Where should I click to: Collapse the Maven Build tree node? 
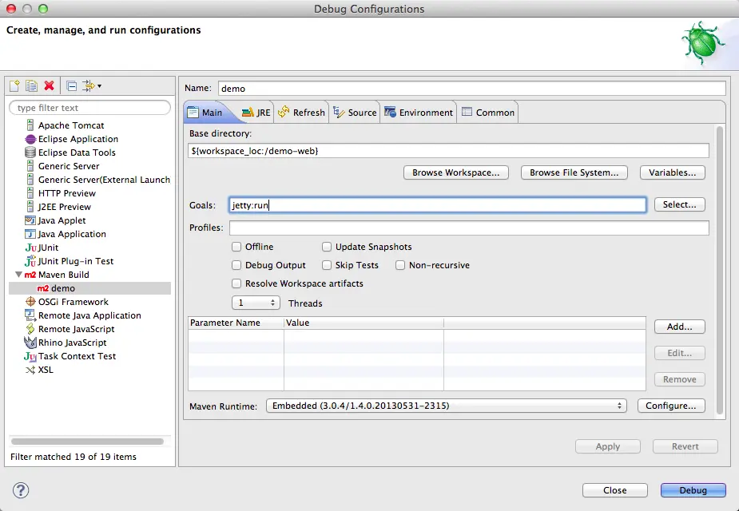(x=19, y=274)
